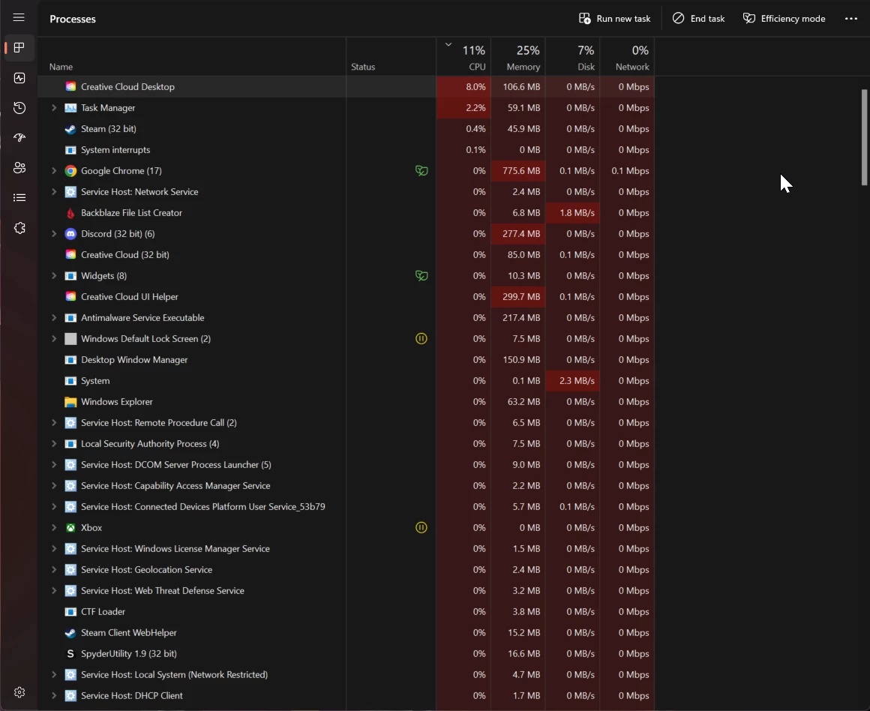Click efficiency mode leaf on Google Chrome row
Screen dimensions: 870x711
pyautogui.click(x=421, y=171)
